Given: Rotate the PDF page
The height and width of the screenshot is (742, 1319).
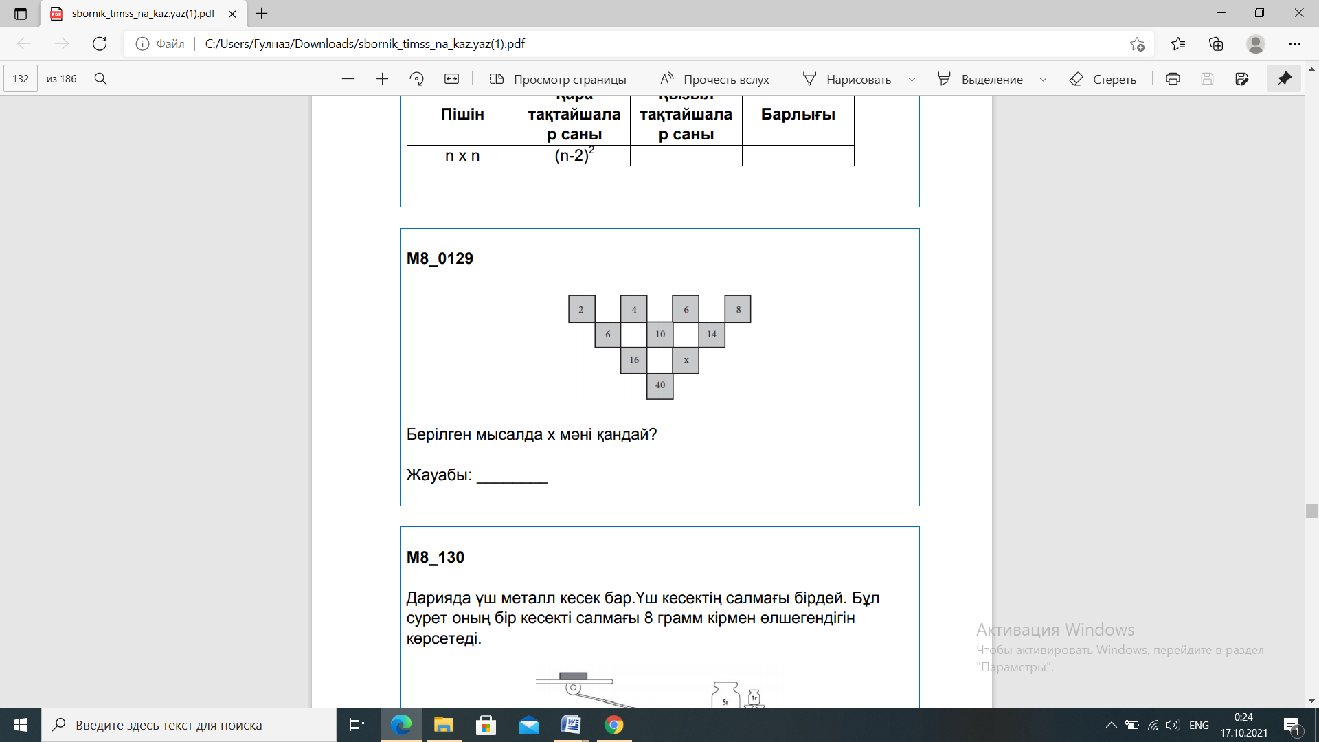Looking at the screenshot, I should (416, 79).
